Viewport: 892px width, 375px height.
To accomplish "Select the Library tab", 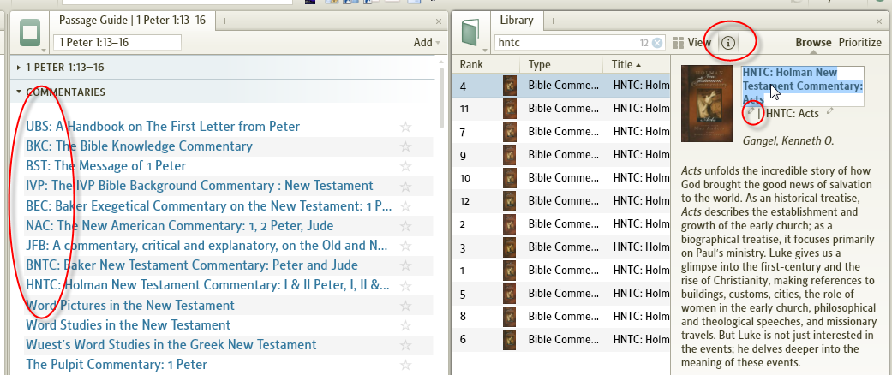I will pyautogui.click(x=517, y=21).
